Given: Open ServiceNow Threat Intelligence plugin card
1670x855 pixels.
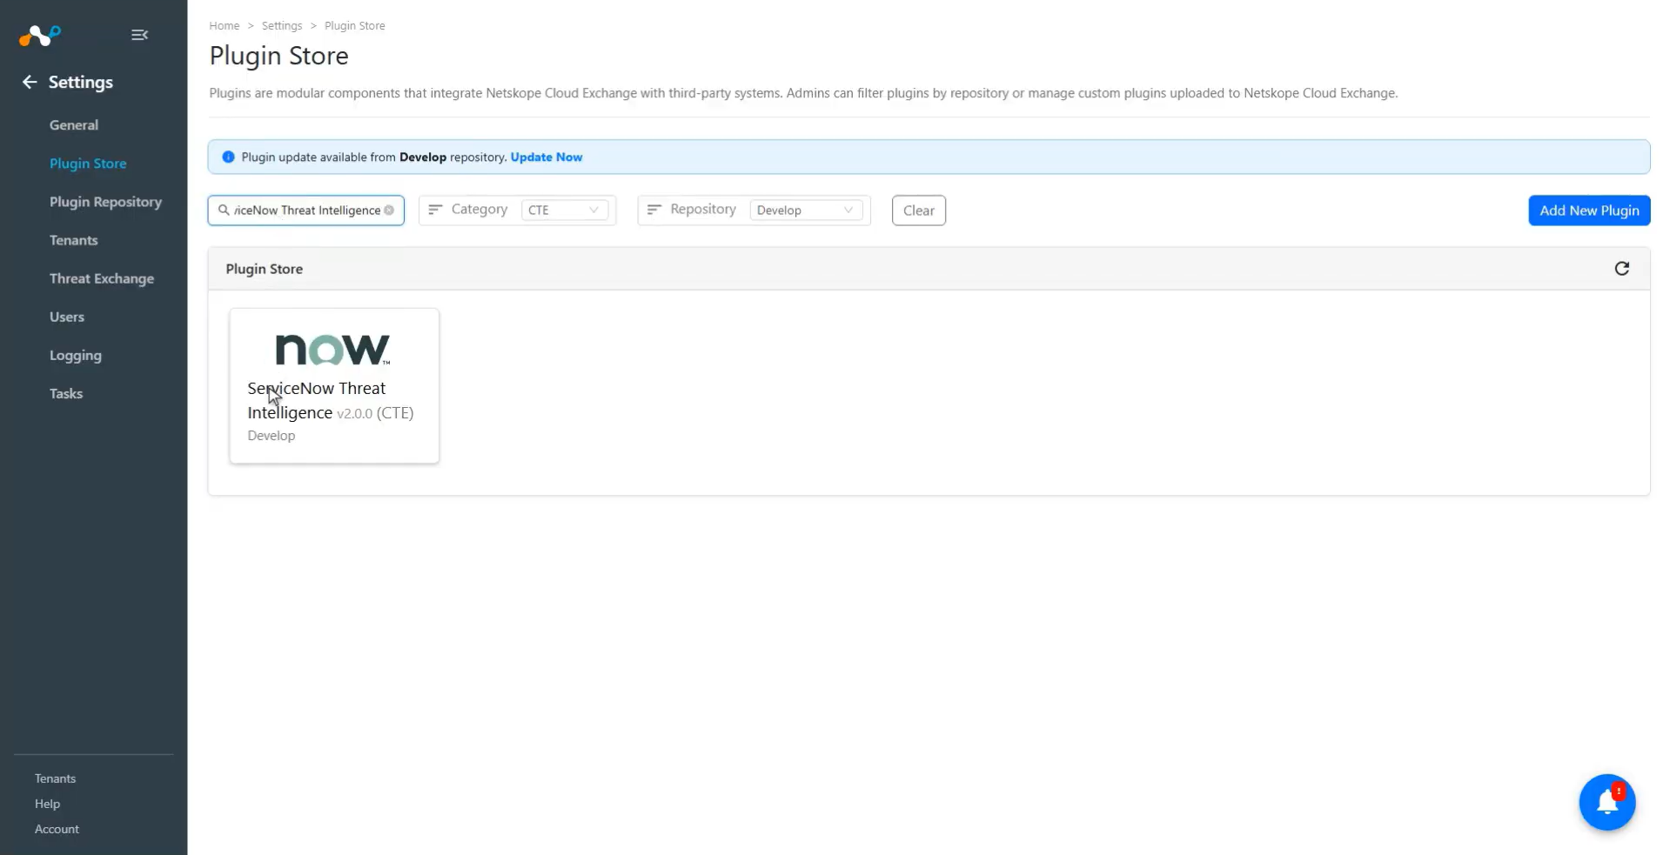Looking at the screenshot, I should click(x=334, y=385).
